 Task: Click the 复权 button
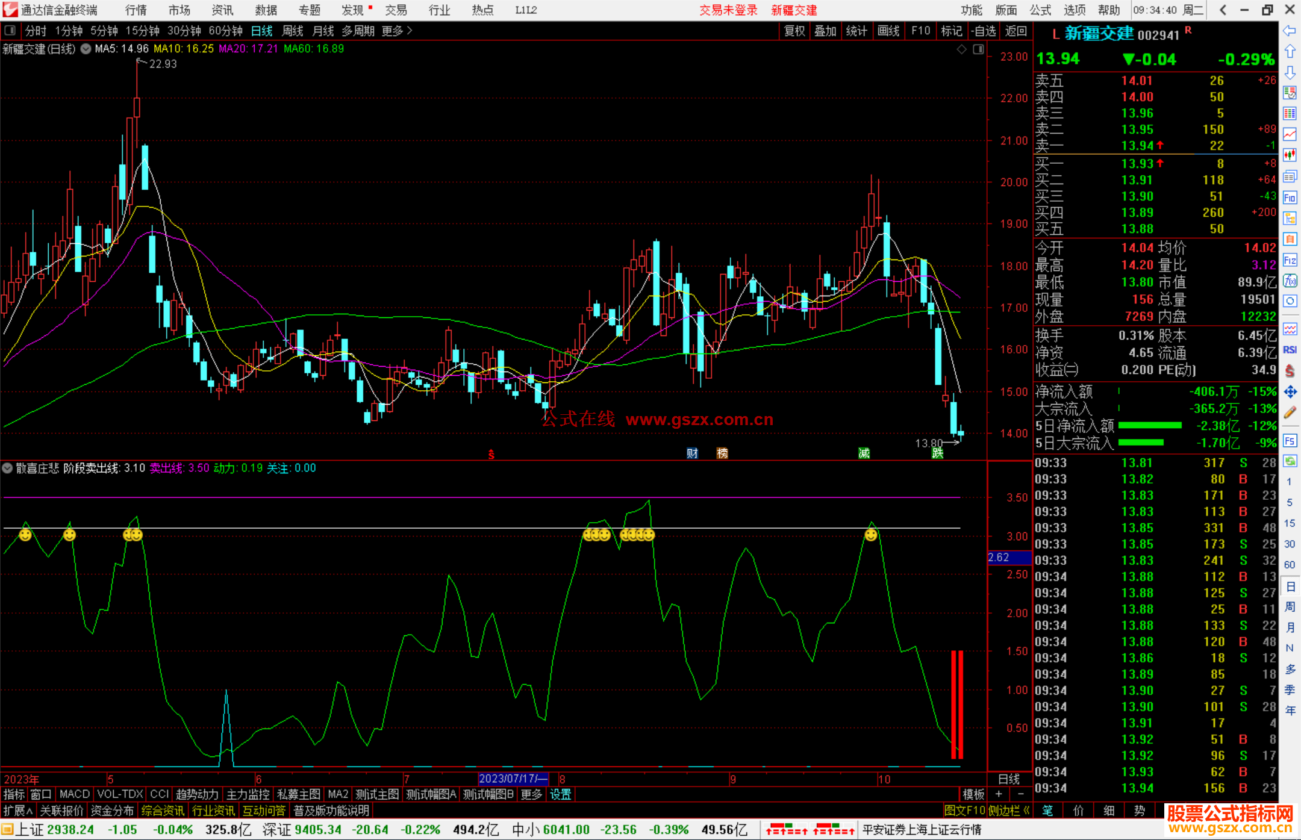tap(794, 31)
